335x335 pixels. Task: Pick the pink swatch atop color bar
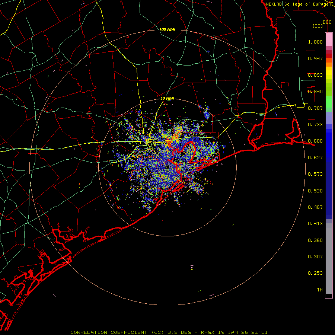(x=329, y=39)
